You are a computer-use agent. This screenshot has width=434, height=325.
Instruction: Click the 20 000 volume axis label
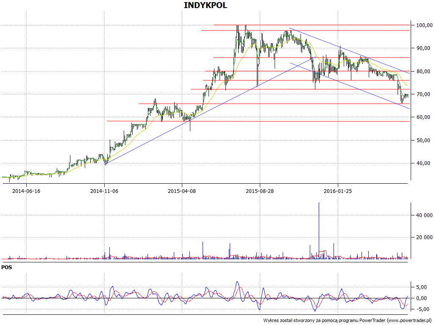point(423,237)
